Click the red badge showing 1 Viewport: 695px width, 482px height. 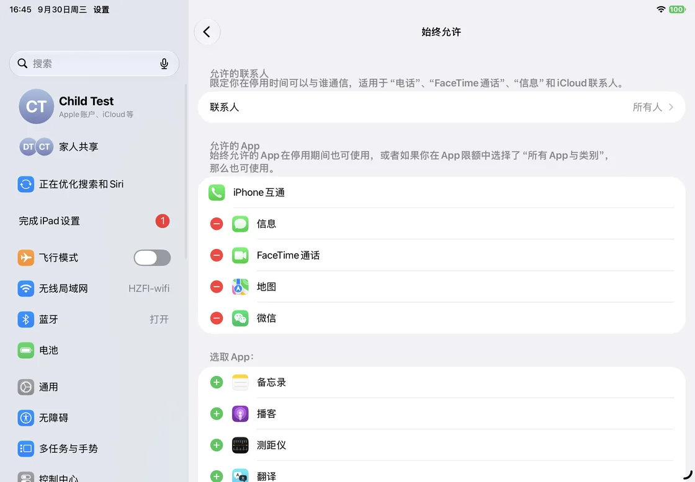tap(163, 221)
